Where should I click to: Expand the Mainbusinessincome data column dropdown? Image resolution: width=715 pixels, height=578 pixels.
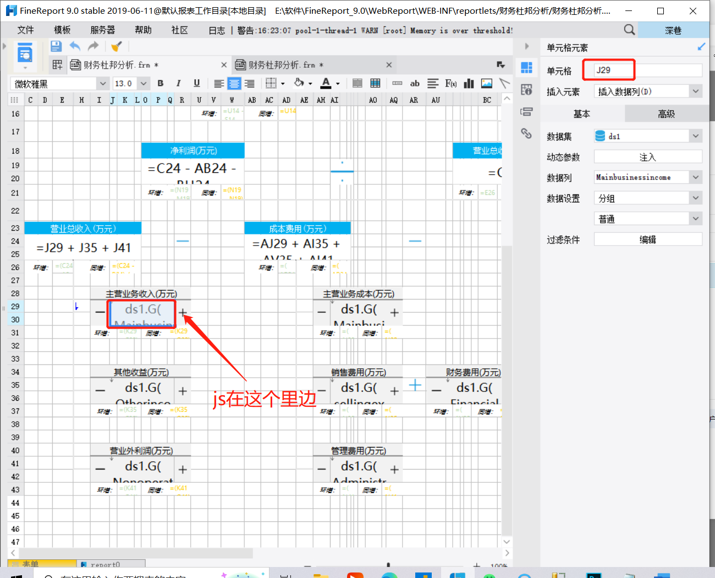(696, 177)
